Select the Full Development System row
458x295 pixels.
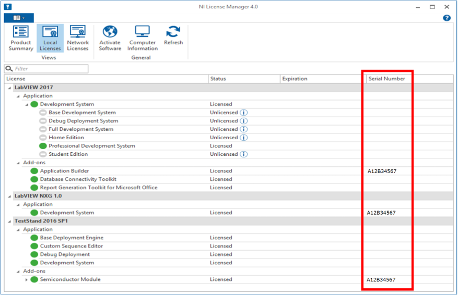click(x=229, y=129)
